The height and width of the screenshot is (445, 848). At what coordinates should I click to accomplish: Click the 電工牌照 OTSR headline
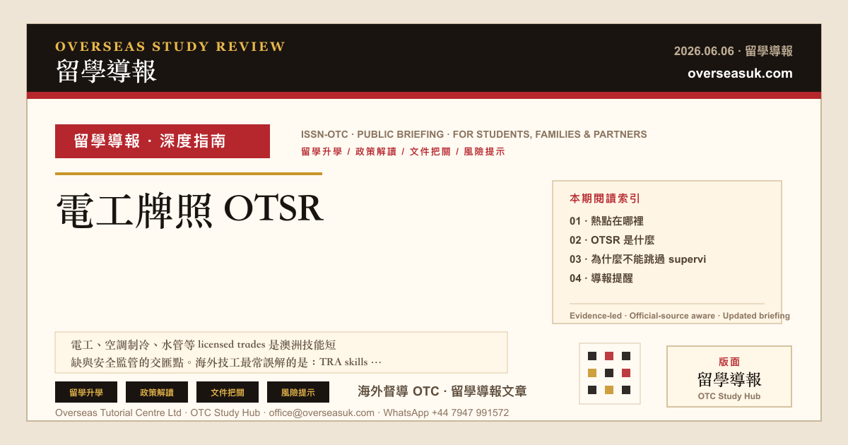[x=189, y=210]
